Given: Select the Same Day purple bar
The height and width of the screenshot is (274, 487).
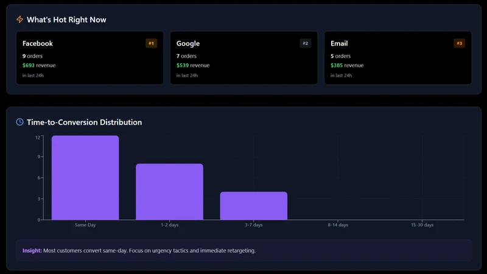Looking at the screenshot, I should [85, 178].
